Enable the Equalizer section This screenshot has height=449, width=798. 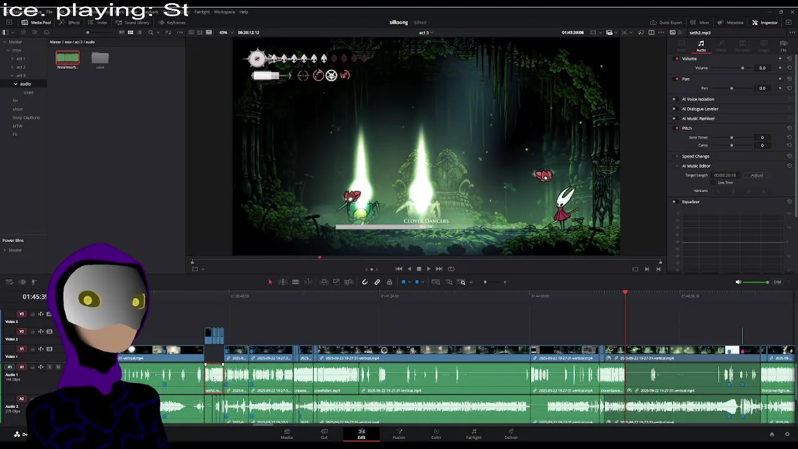click(x=674, y=202)
